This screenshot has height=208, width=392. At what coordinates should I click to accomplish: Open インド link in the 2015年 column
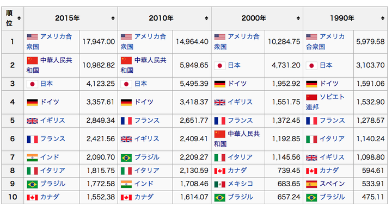(x=50, y=157)
